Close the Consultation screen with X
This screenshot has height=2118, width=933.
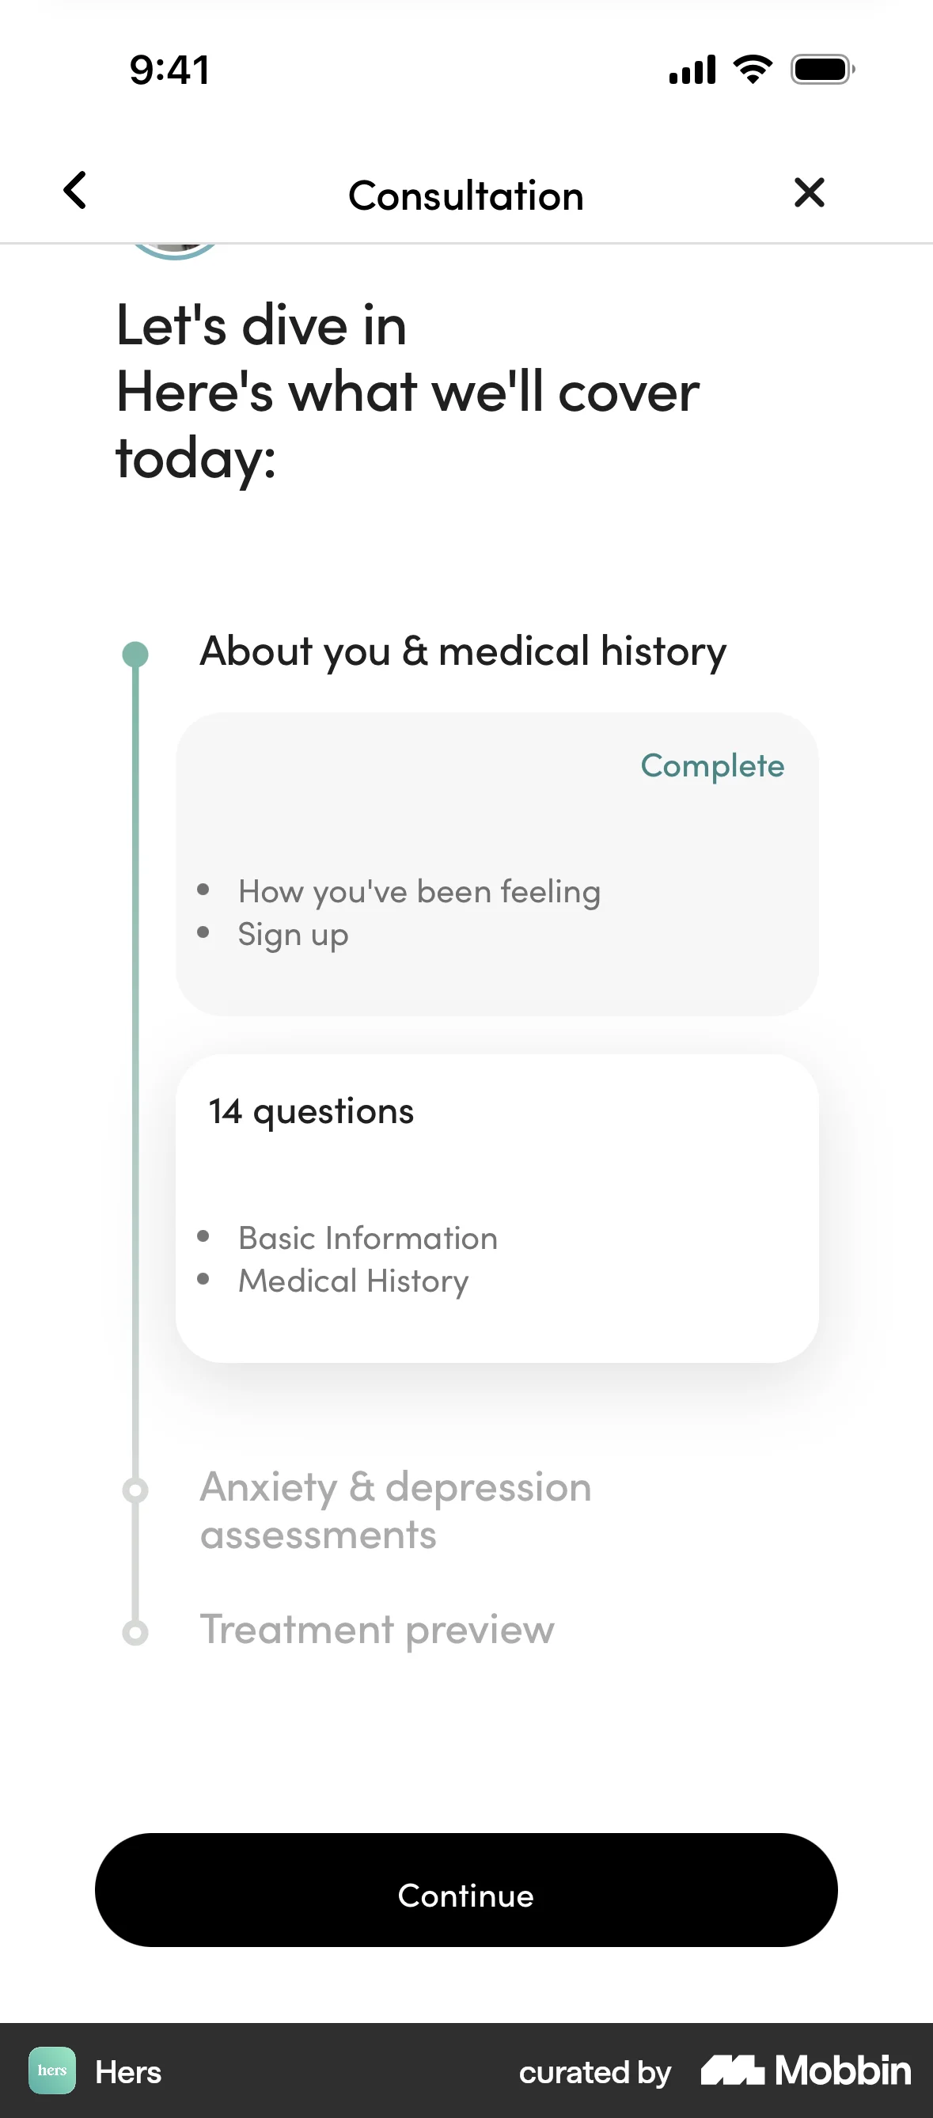coord(809,192)
